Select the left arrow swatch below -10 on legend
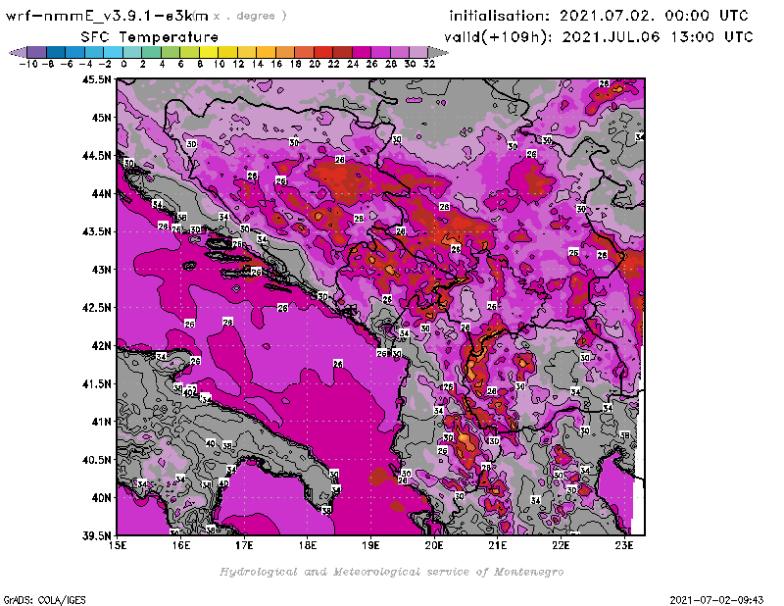This screenshot has width=784, height=606. pyautogui.click(x=19, y=52)
